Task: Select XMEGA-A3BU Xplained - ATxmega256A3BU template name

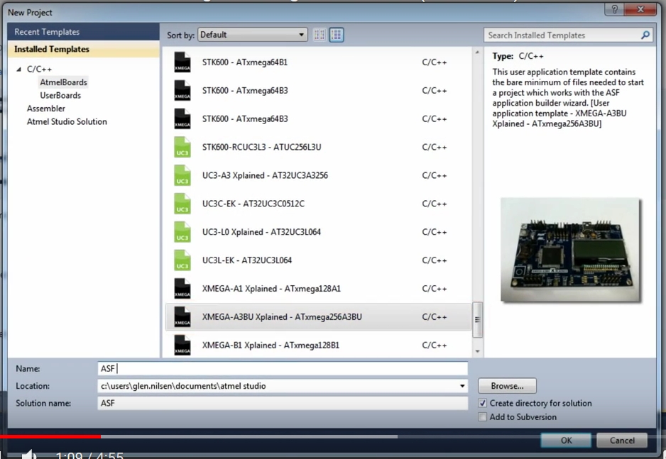Action: pyautogui.click(x=282, y=317)
